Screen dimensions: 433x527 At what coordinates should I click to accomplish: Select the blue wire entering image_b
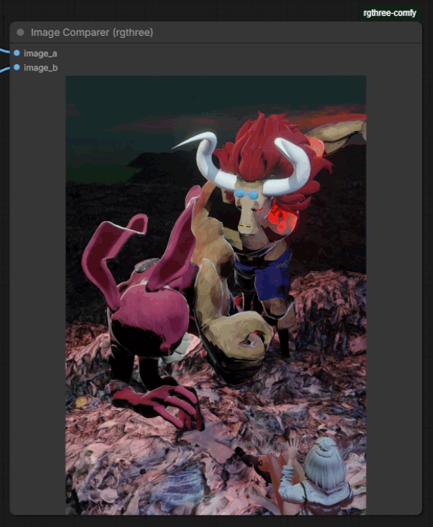6,69
